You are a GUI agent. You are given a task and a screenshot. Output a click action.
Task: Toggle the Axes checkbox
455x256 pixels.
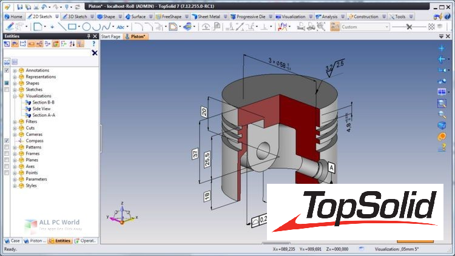point(7,166)
